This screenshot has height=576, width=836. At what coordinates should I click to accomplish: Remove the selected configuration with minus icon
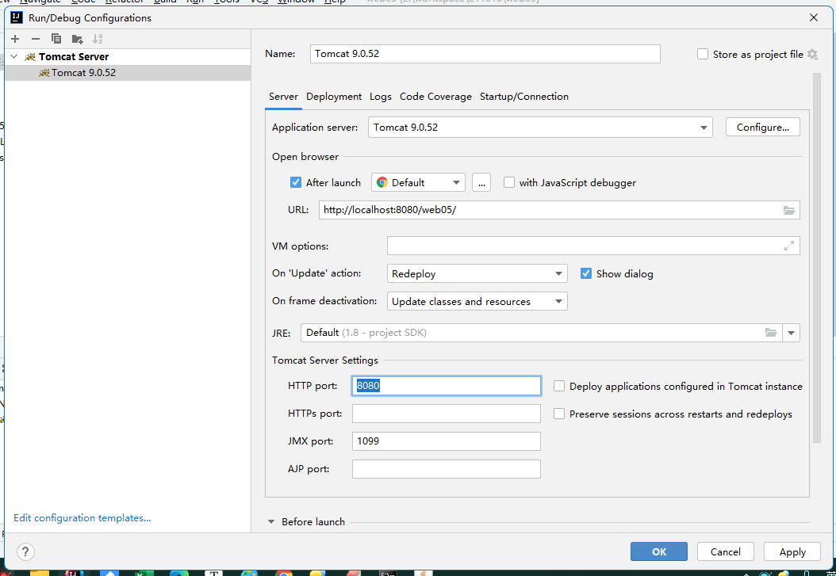coord(35,39)
